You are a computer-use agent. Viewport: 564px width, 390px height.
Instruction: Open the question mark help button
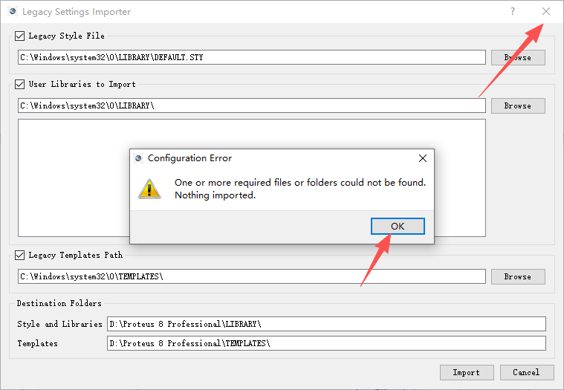tap(513, 11)
